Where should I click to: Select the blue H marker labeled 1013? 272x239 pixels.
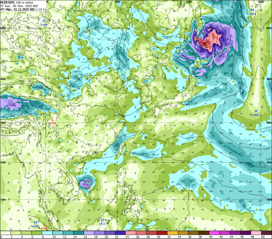point(36,222)
